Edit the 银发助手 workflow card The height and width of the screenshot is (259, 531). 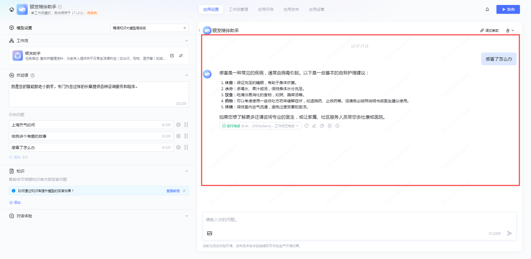tap(172, 56)
